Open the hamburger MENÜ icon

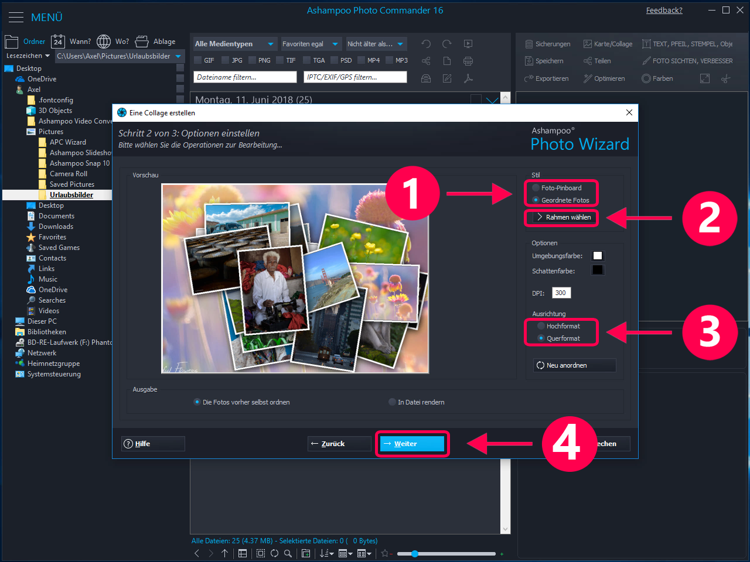pos(16,18)
